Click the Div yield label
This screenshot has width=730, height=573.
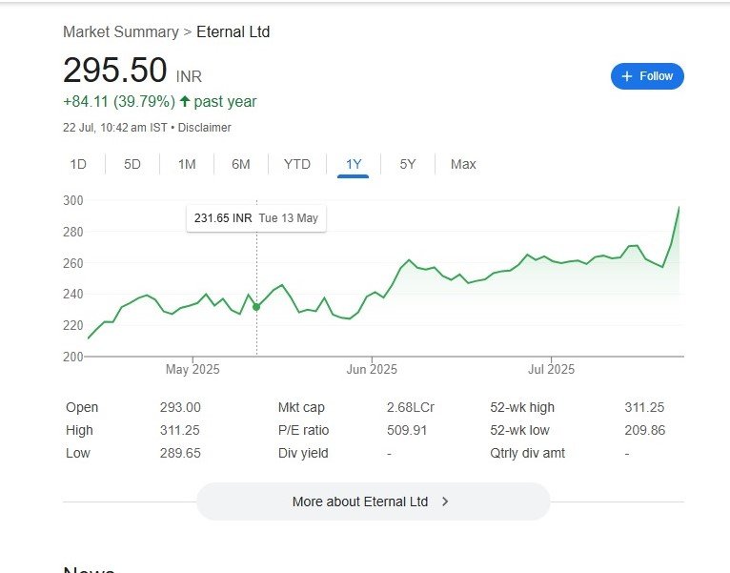(x=303, y=453)
